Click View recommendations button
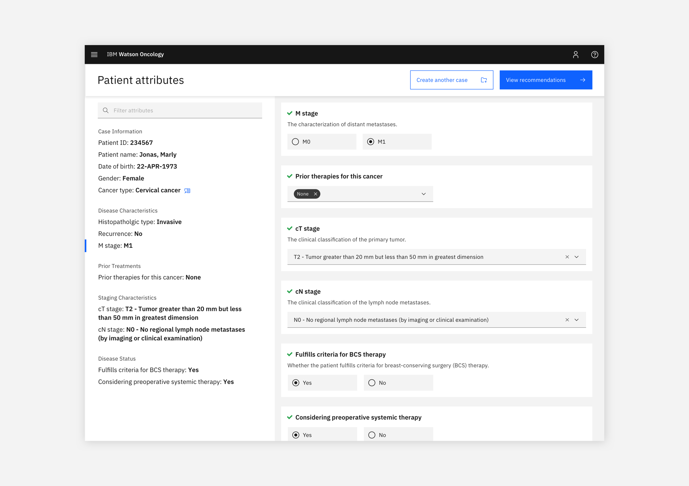 [546, 80]
